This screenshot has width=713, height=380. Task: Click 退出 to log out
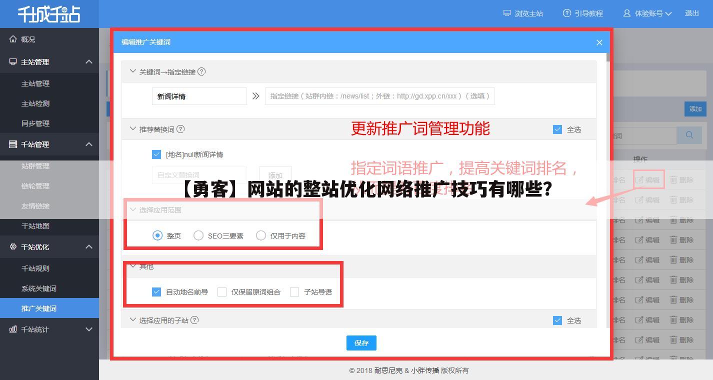pos(692,13)
